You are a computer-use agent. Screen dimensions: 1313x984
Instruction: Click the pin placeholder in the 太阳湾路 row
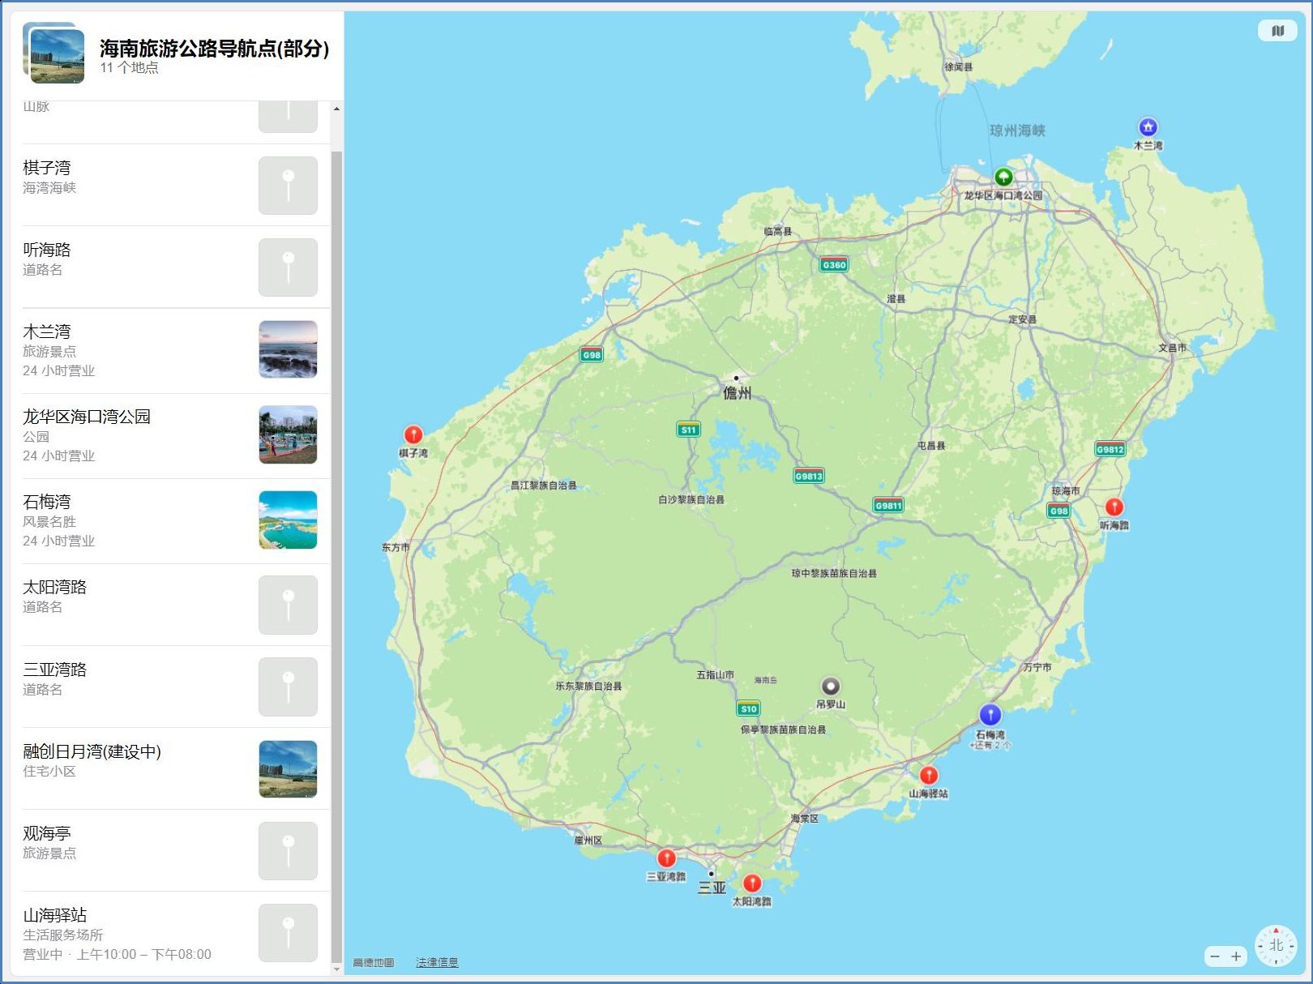click(288, 605)
